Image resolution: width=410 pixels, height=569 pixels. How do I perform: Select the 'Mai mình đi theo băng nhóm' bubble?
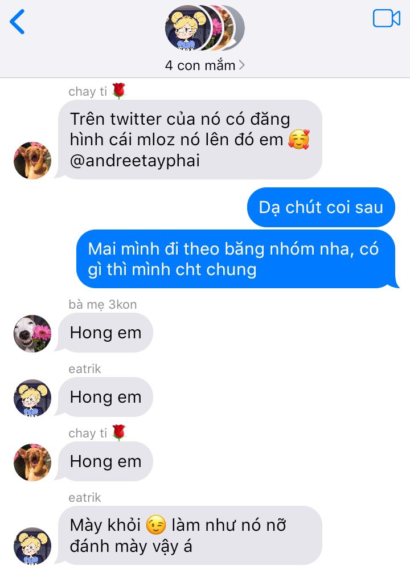pyautogui.click(x=236, y=259)
